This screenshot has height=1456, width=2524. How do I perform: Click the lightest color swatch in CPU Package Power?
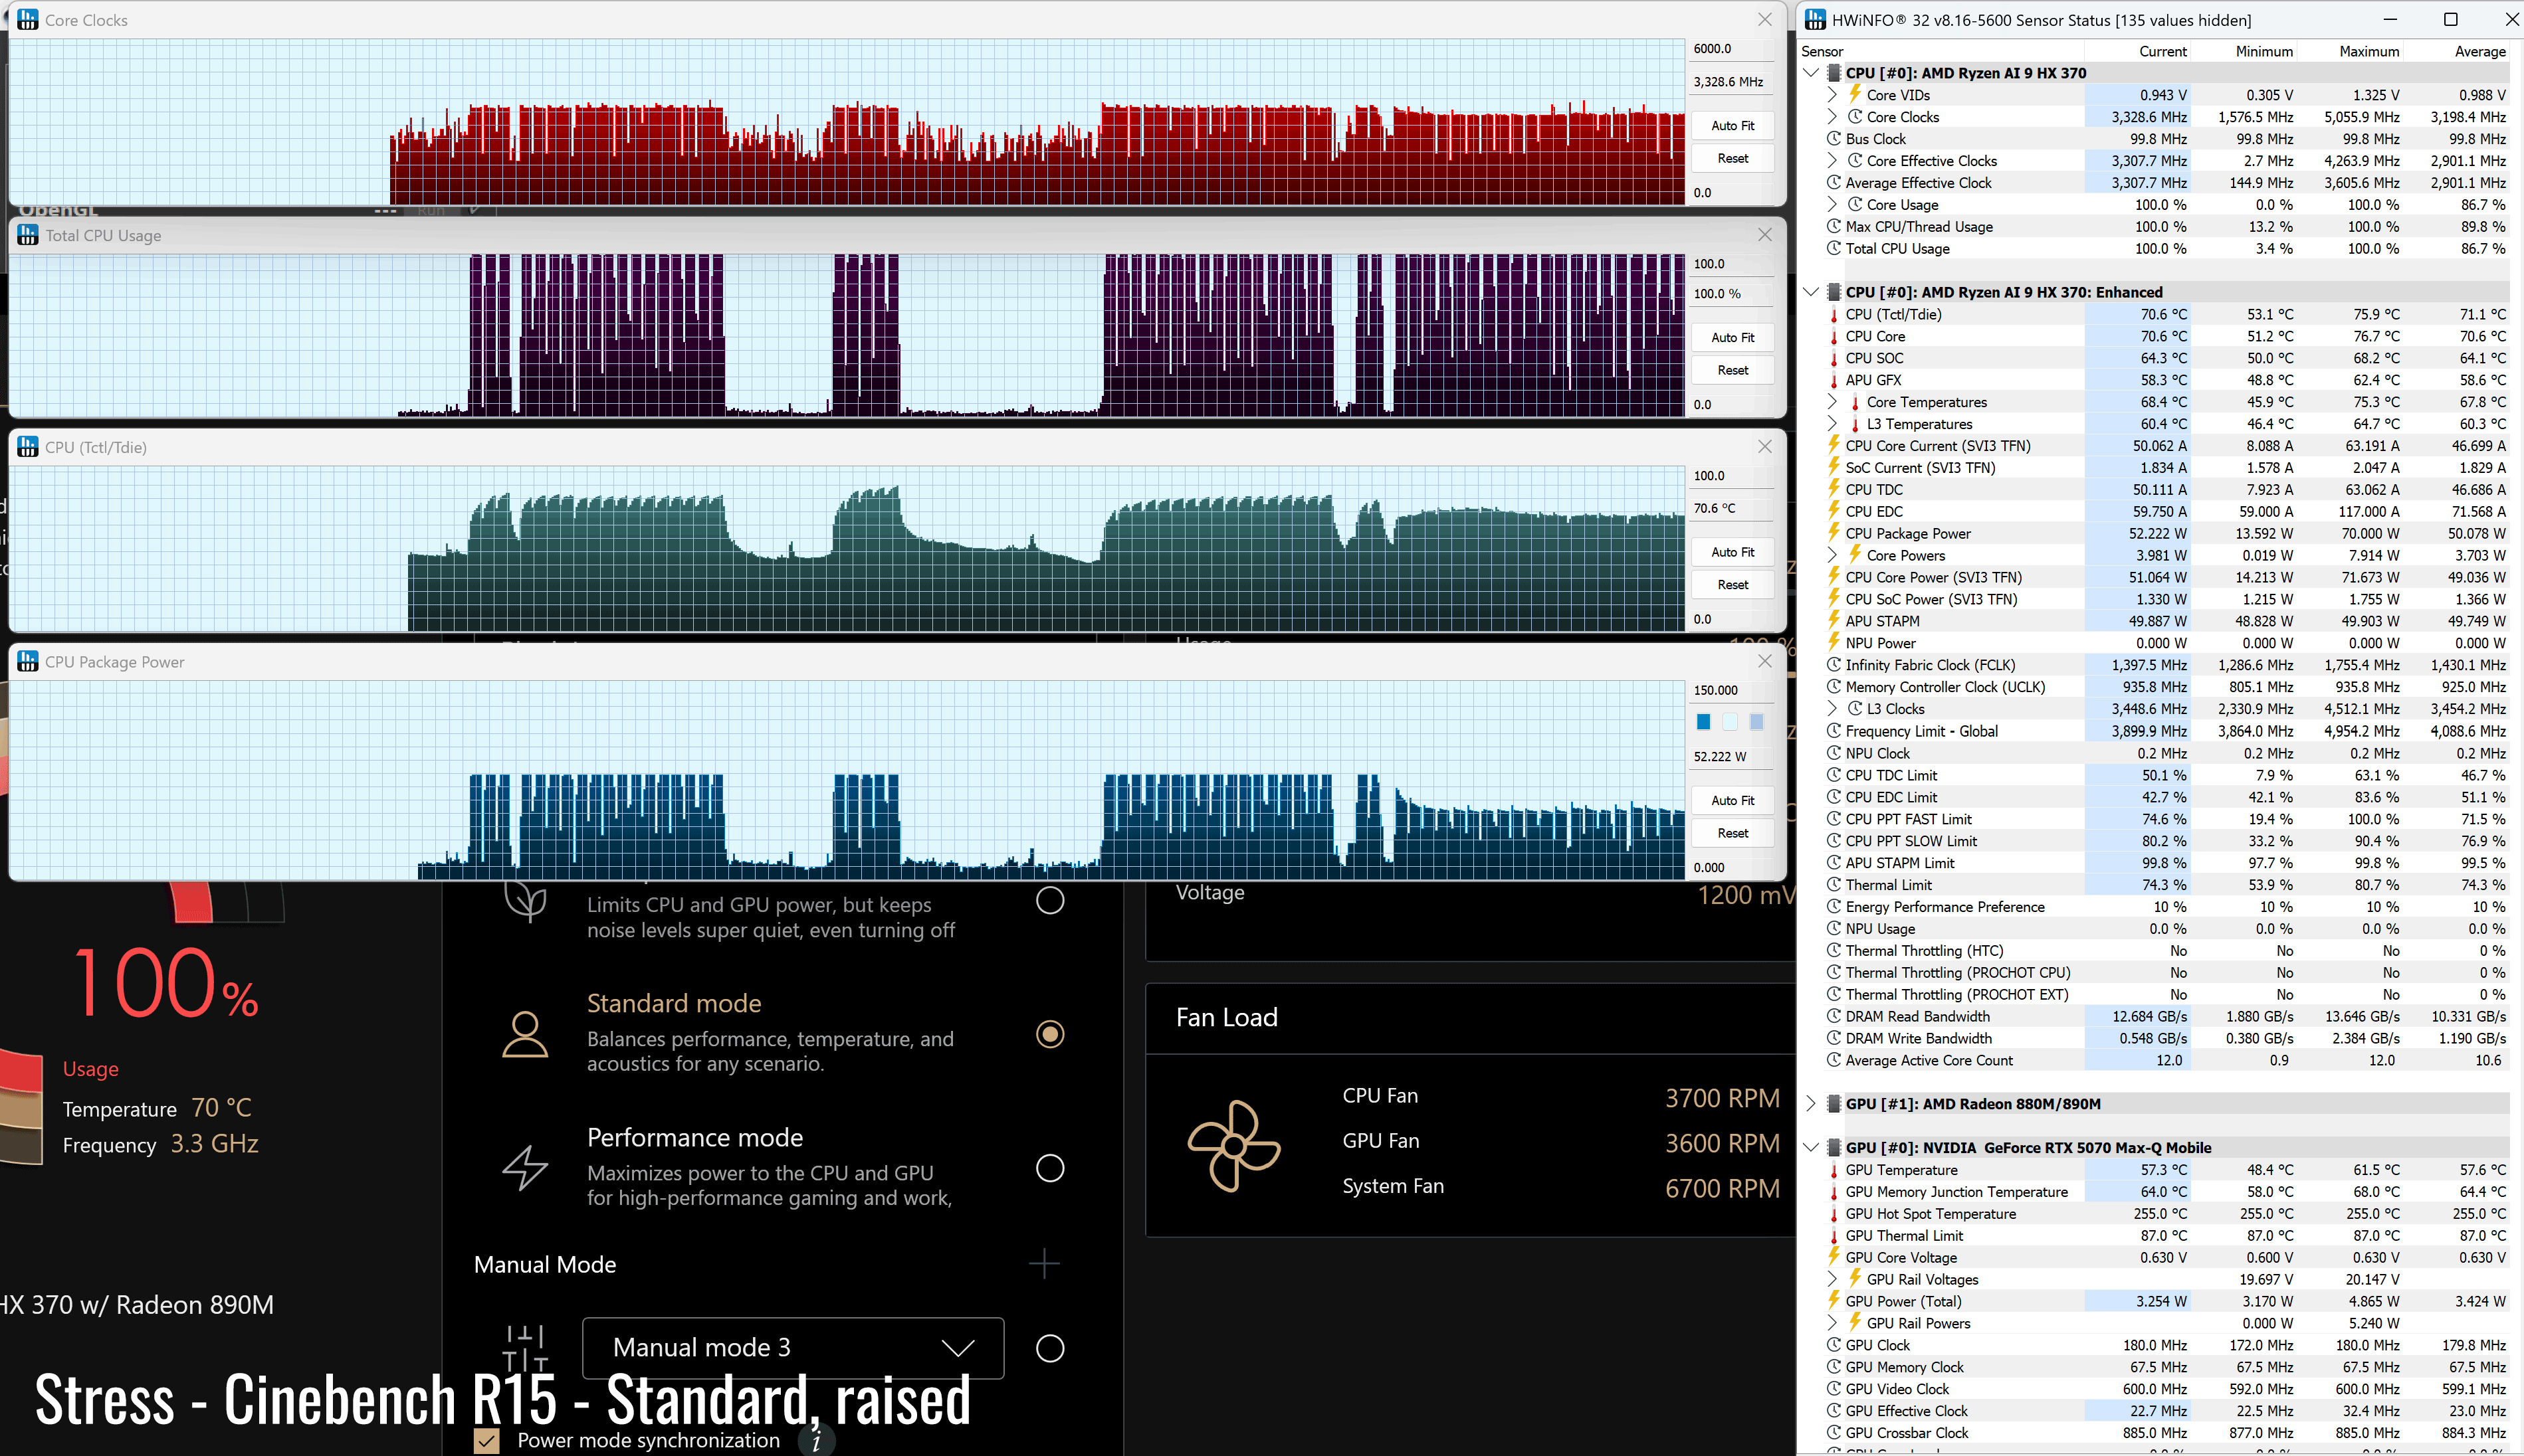(x=1730, y=722)
